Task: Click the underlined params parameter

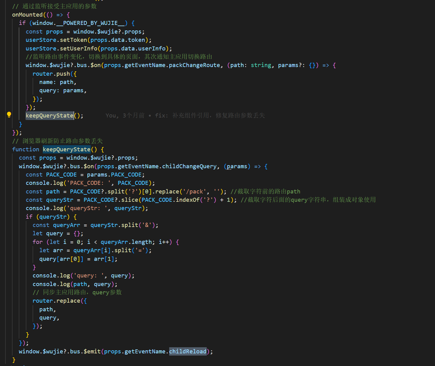Action: click(x=236, y=166)
